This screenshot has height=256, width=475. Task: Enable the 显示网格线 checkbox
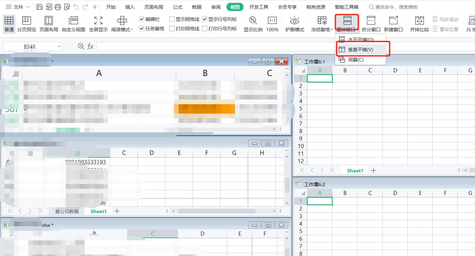click(x=172, y=19)
